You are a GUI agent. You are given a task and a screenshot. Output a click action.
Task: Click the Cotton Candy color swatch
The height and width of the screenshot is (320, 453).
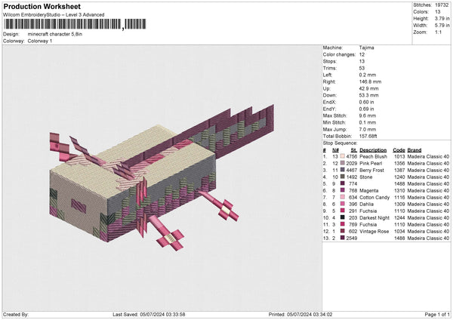click(342, 197)
